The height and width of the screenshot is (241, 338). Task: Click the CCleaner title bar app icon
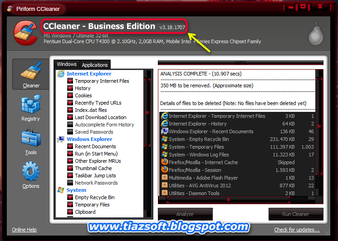coord(10,9)
